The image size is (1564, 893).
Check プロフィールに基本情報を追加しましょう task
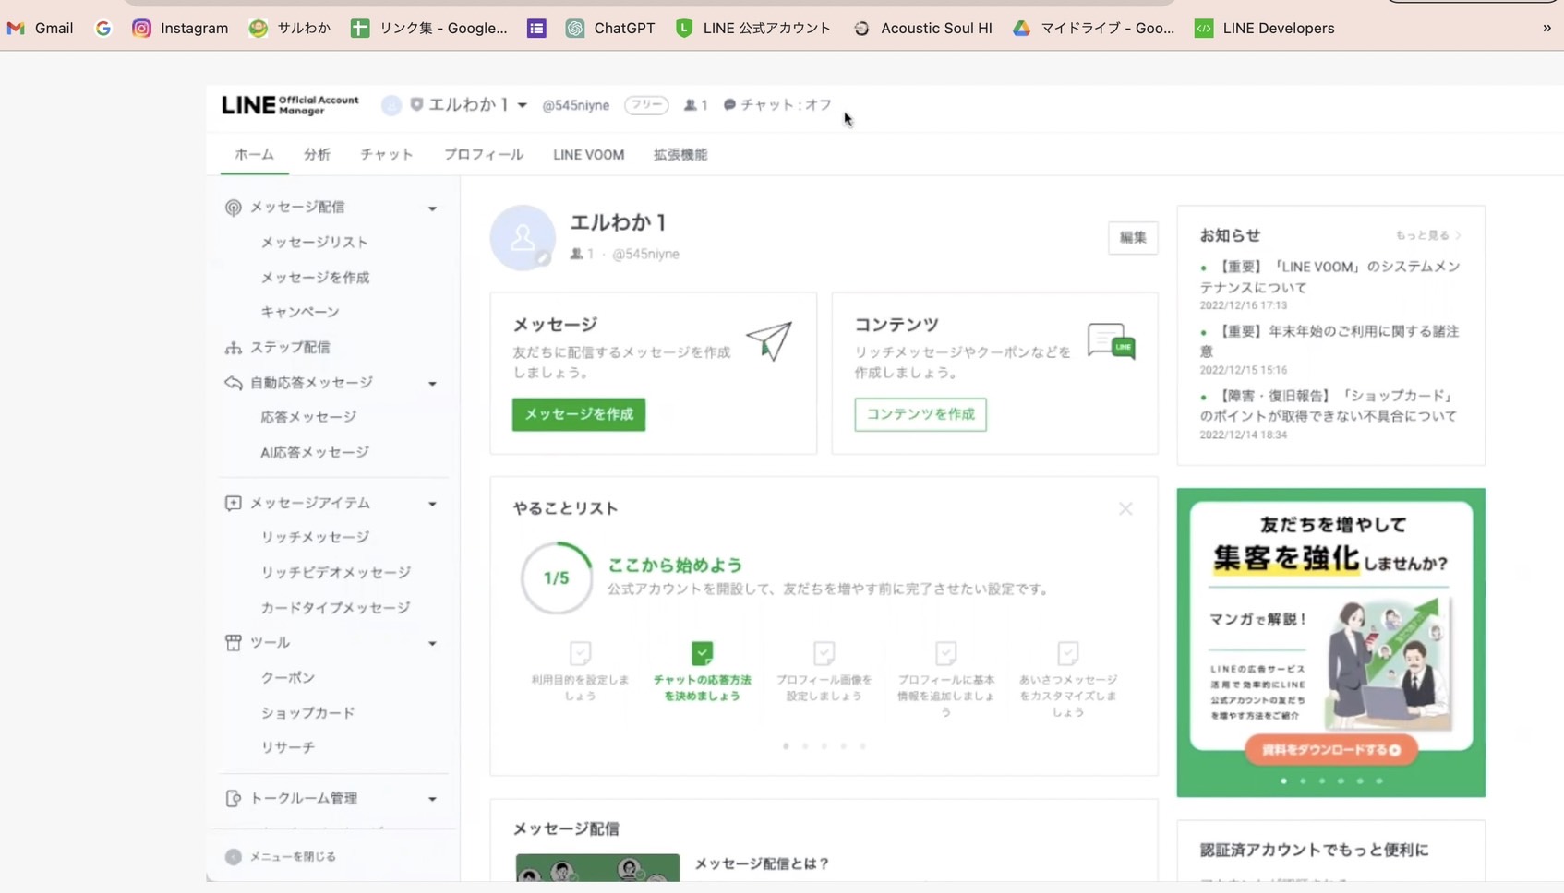coord(946,653)
